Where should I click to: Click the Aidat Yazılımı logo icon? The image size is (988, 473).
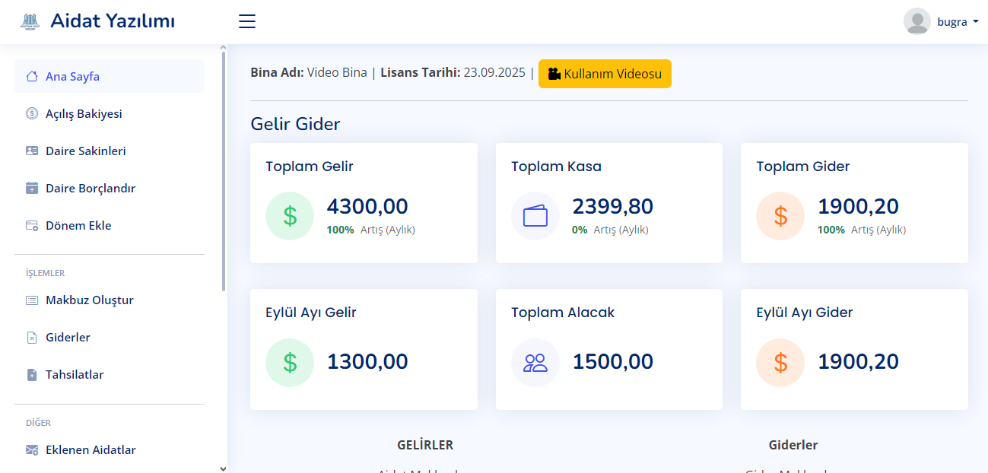tap(30, 21)
